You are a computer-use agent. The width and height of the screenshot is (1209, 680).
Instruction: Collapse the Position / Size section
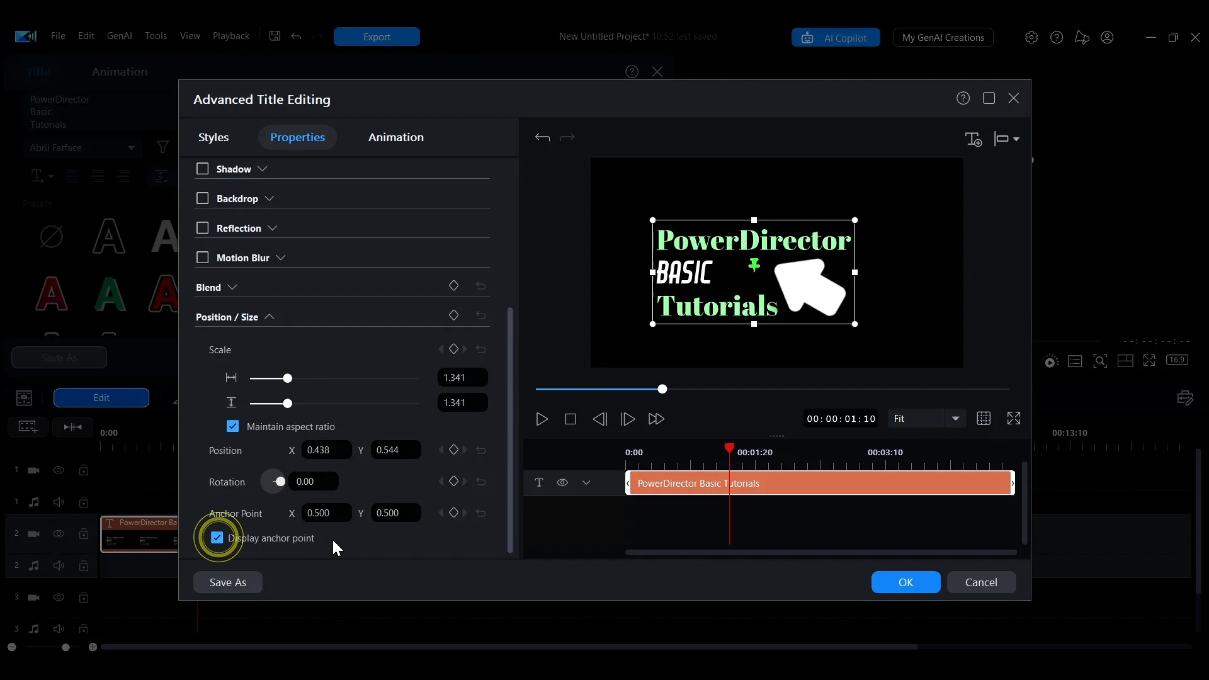[270, 317]
